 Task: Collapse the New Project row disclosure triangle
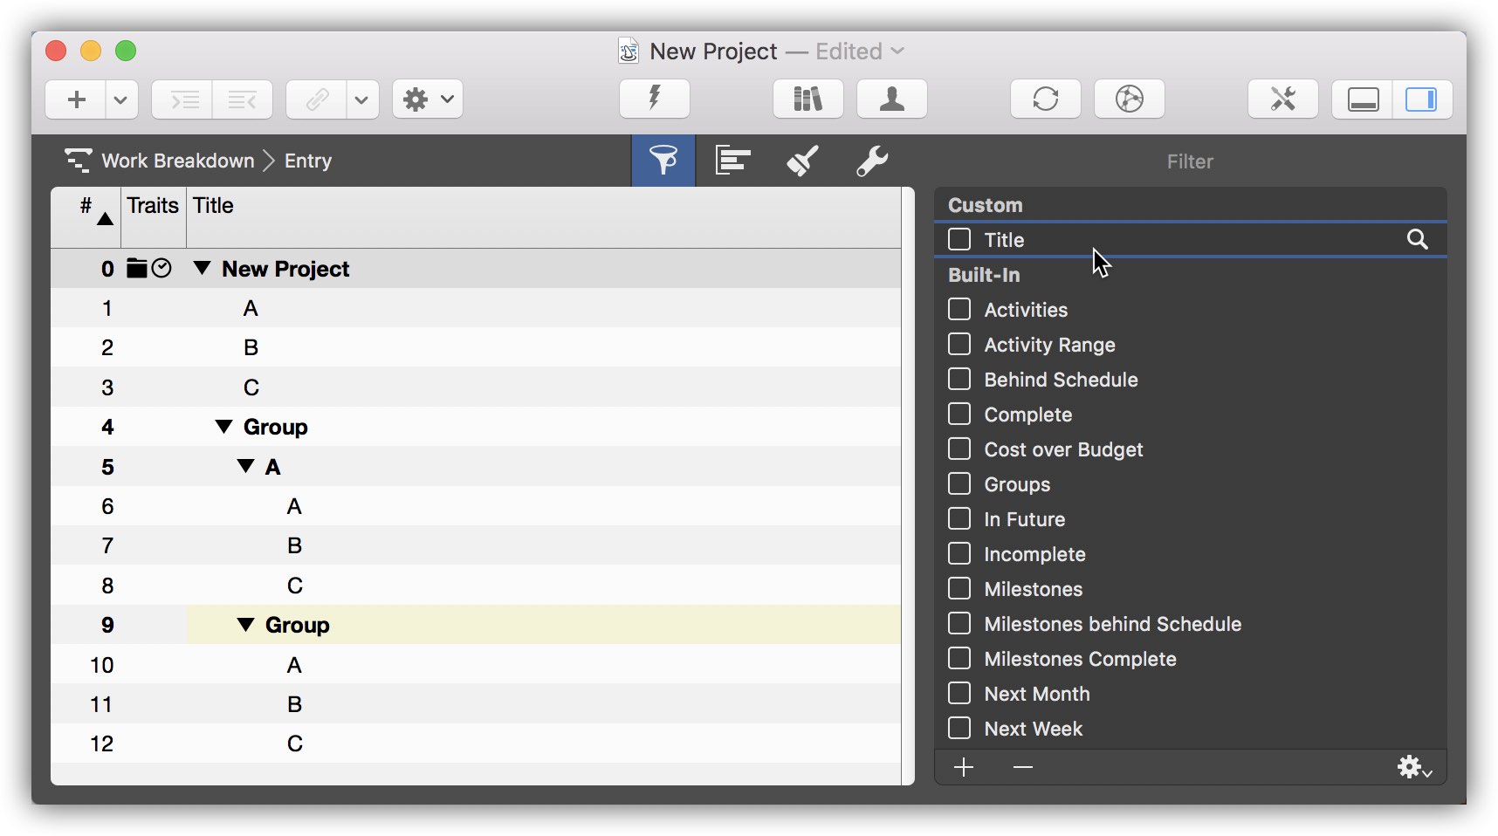click(203, 269)
